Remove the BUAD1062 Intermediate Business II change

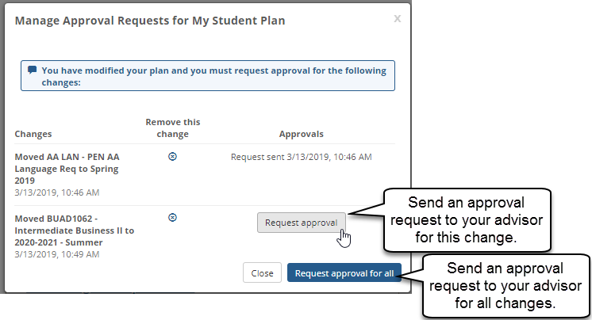(173, 217)
